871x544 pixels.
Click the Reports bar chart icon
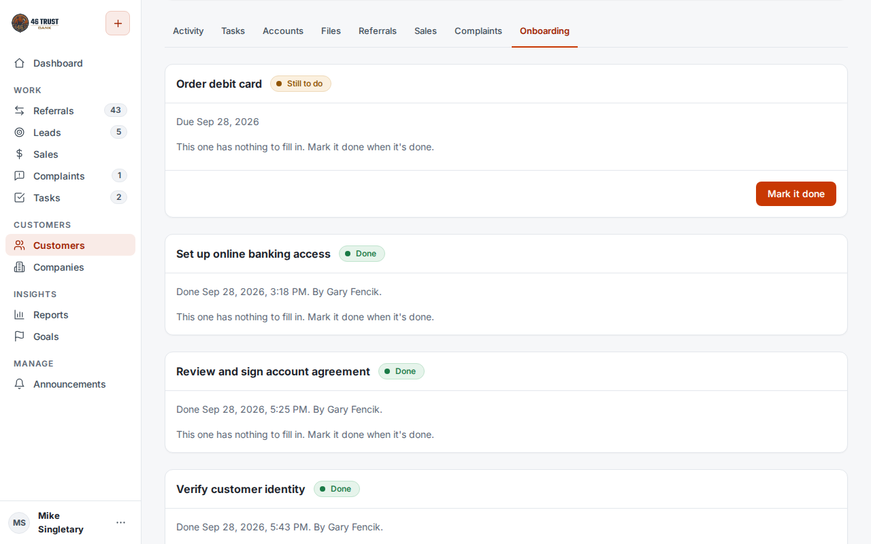pos(20,315)
